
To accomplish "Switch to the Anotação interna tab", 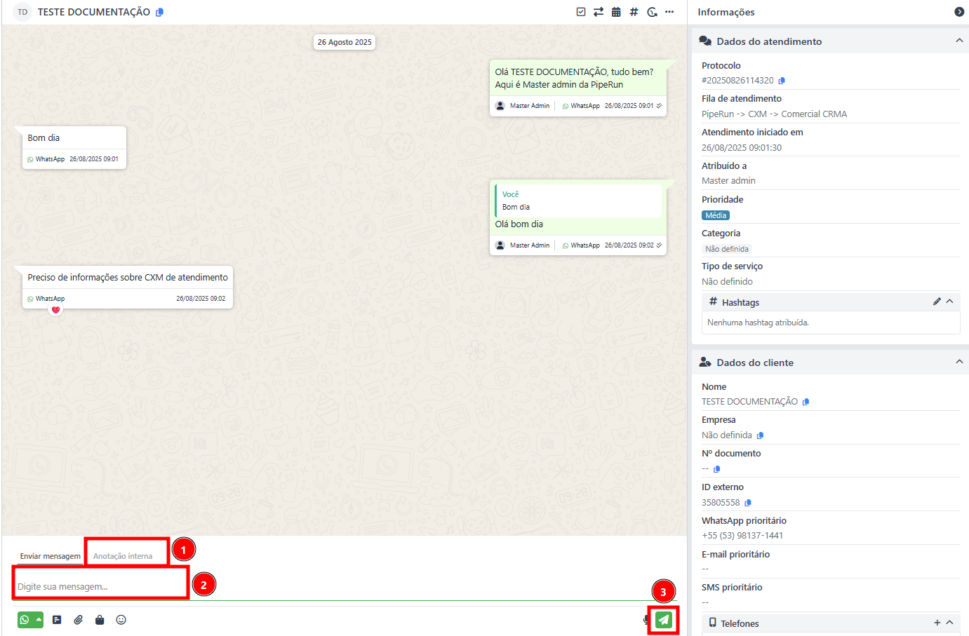I will (123, 556).
